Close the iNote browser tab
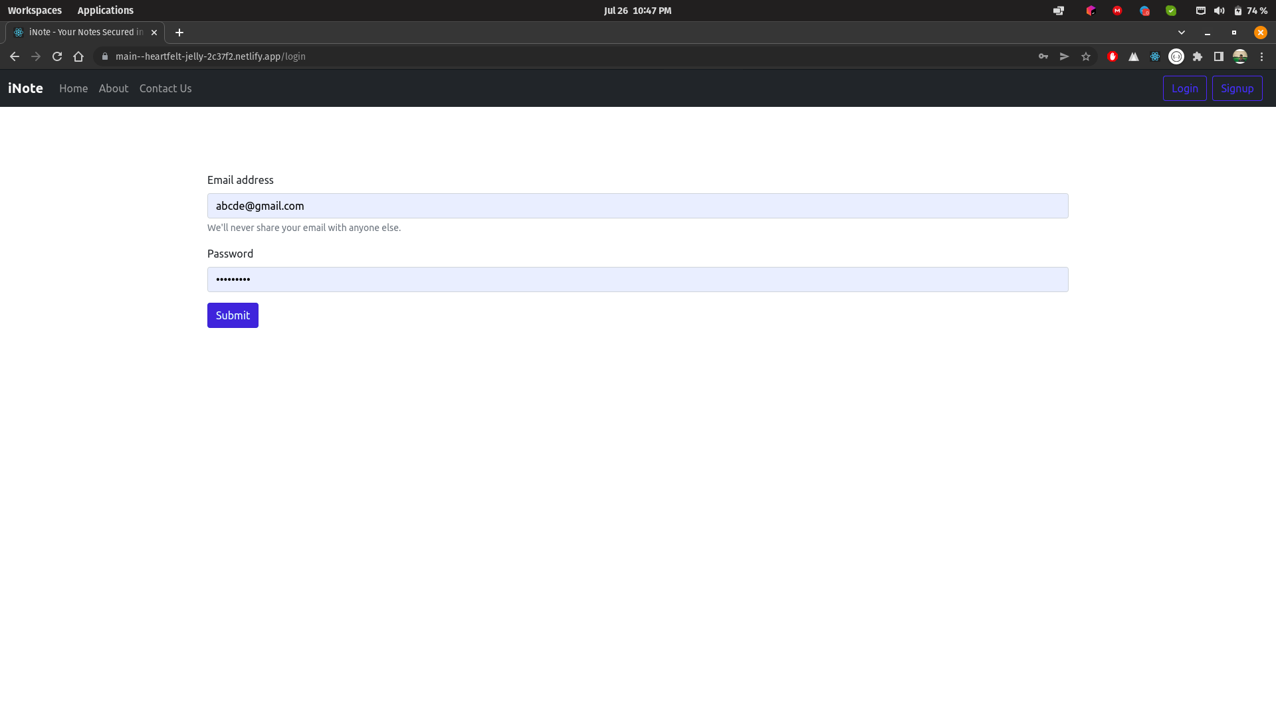Screen dimensions: 1276x717 154,33
